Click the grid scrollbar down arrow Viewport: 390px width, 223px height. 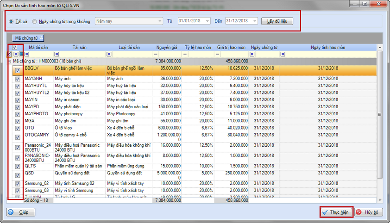tap(379, 200)
